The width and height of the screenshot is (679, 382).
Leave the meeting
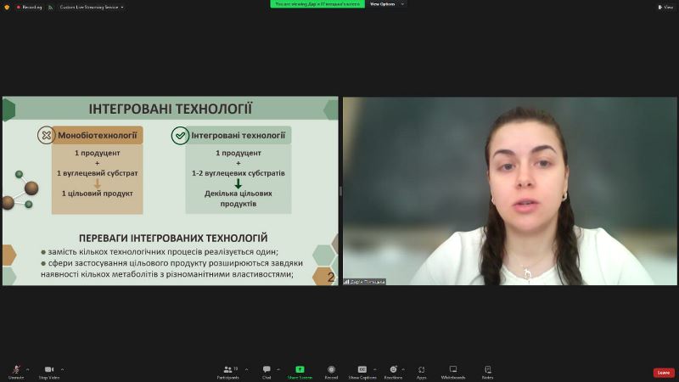pyautogui.click(x=664, y=373)
